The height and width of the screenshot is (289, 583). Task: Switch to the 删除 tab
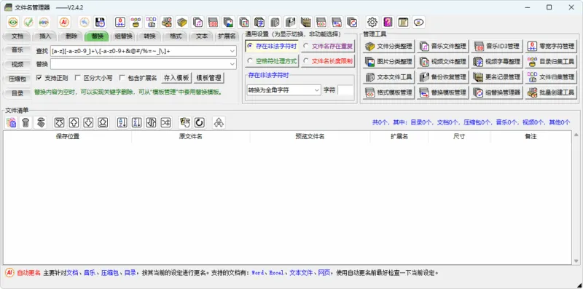(x=71, y=36)
